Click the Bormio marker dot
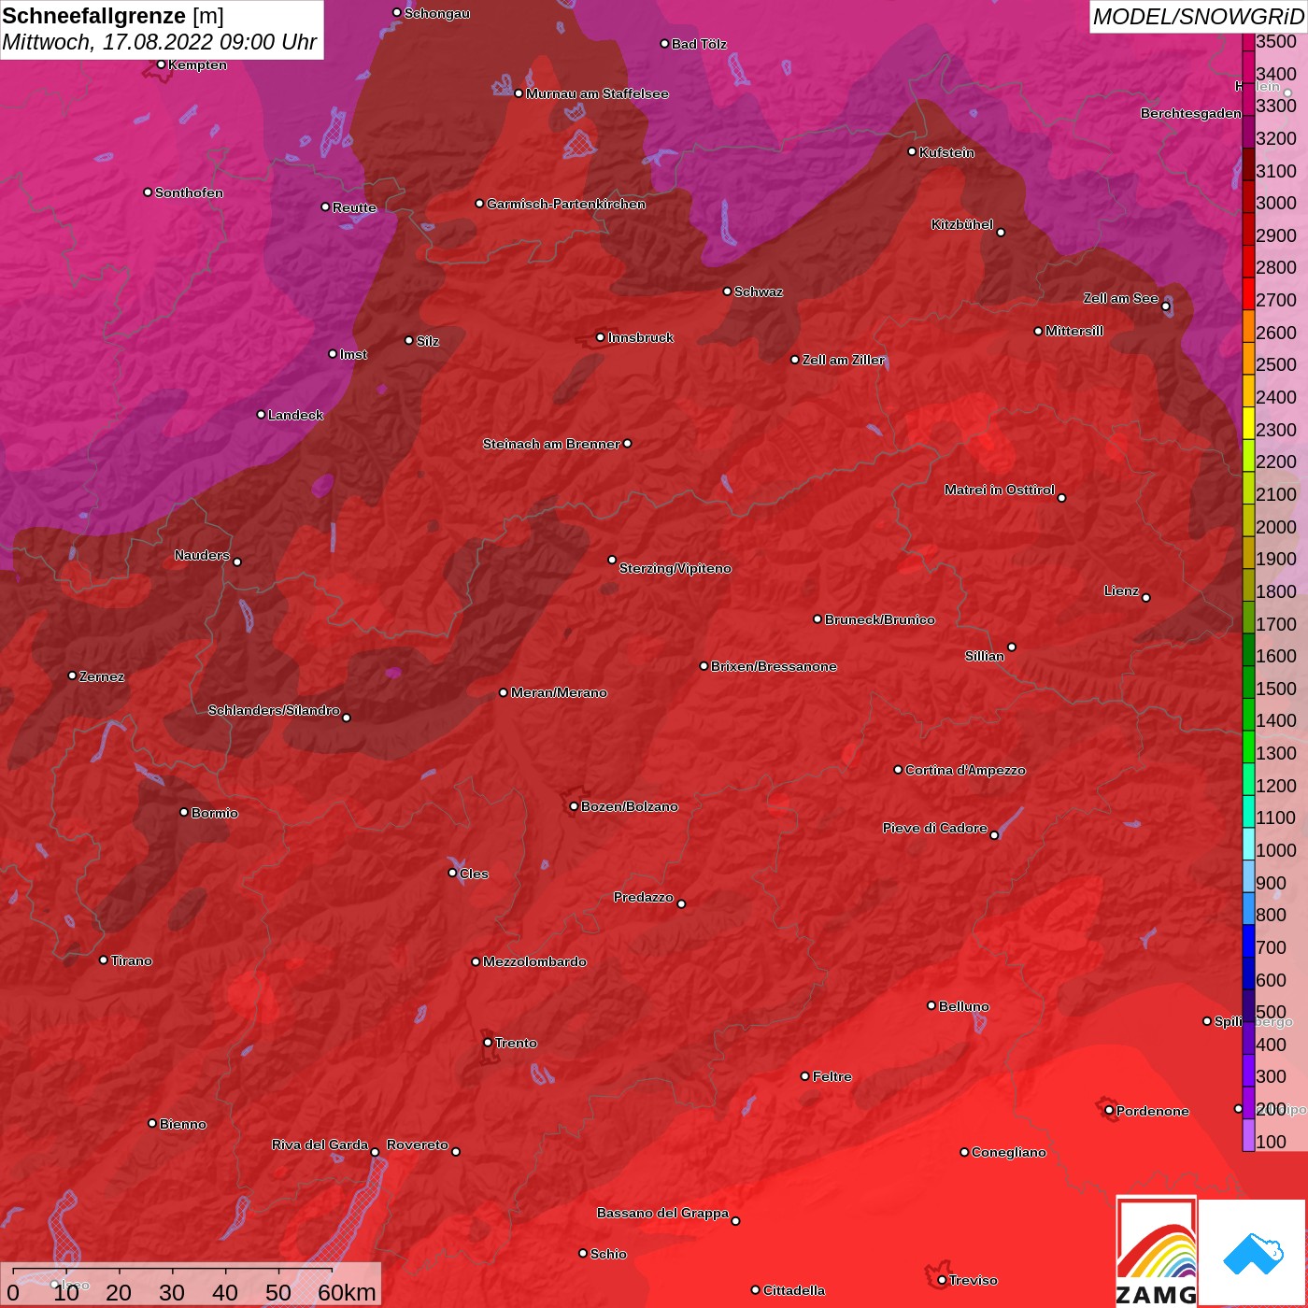 point(184,812)
